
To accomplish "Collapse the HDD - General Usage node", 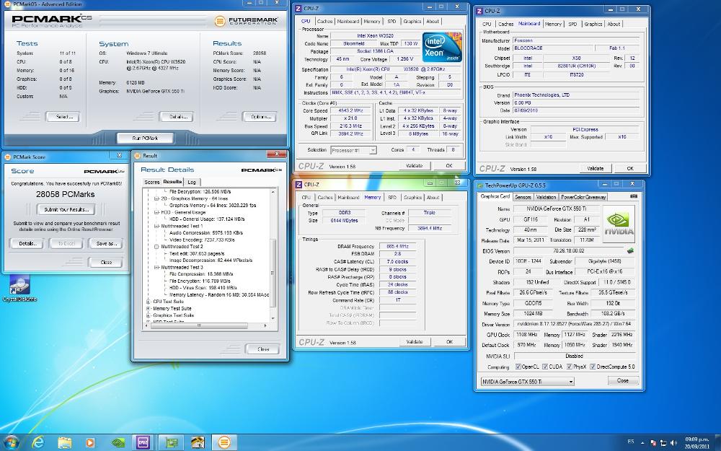I will click(x=156, y=212).
